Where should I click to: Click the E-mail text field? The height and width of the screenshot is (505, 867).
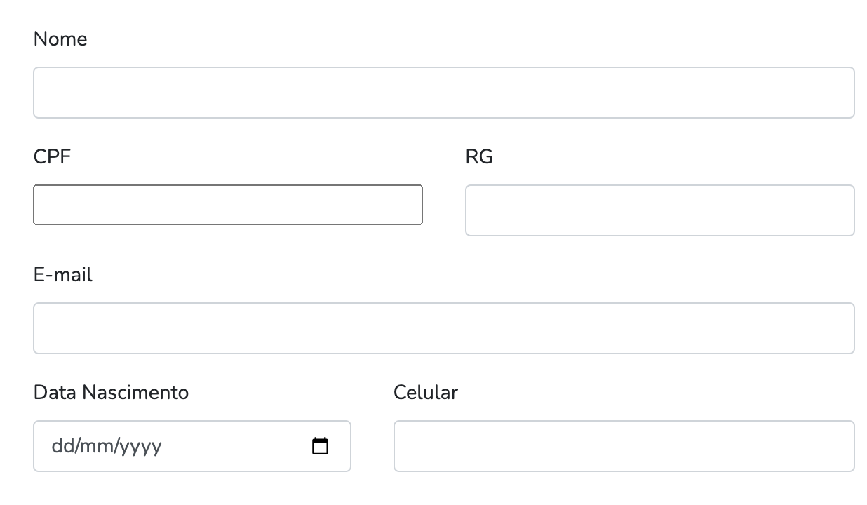(443, 328)
